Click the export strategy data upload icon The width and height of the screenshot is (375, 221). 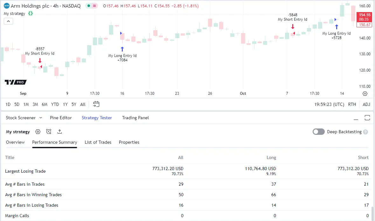[59, 132]
